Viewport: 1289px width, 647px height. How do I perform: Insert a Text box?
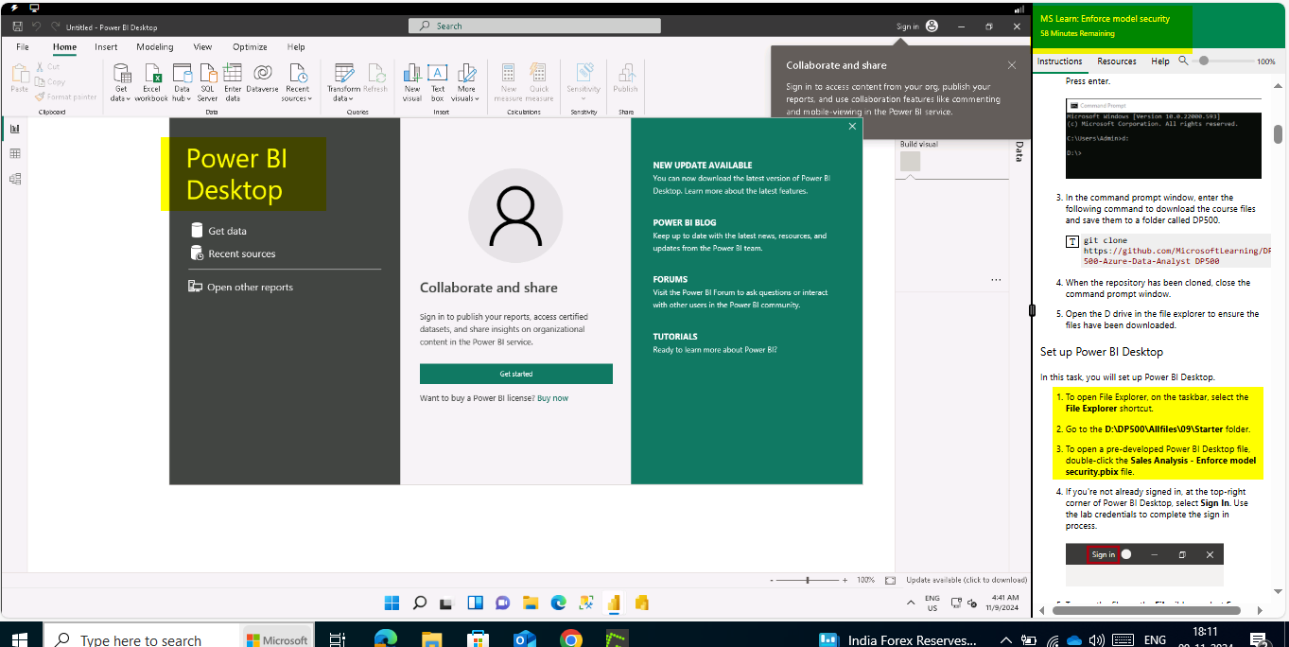pos(437,82)
